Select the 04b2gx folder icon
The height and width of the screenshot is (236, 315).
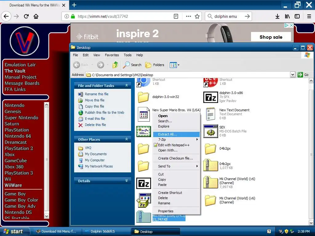pyautogui.click(x=210, y=149)
